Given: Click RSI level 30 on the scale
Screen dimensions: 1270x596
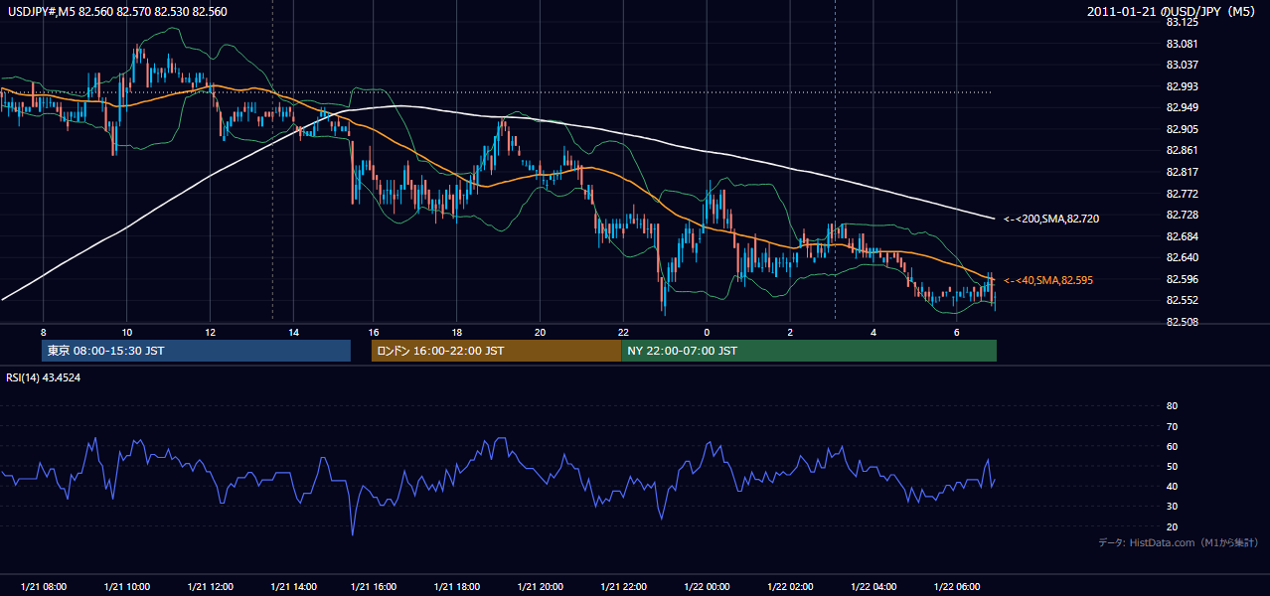Looking at the screenshot, I should [x=1172, y=507].
